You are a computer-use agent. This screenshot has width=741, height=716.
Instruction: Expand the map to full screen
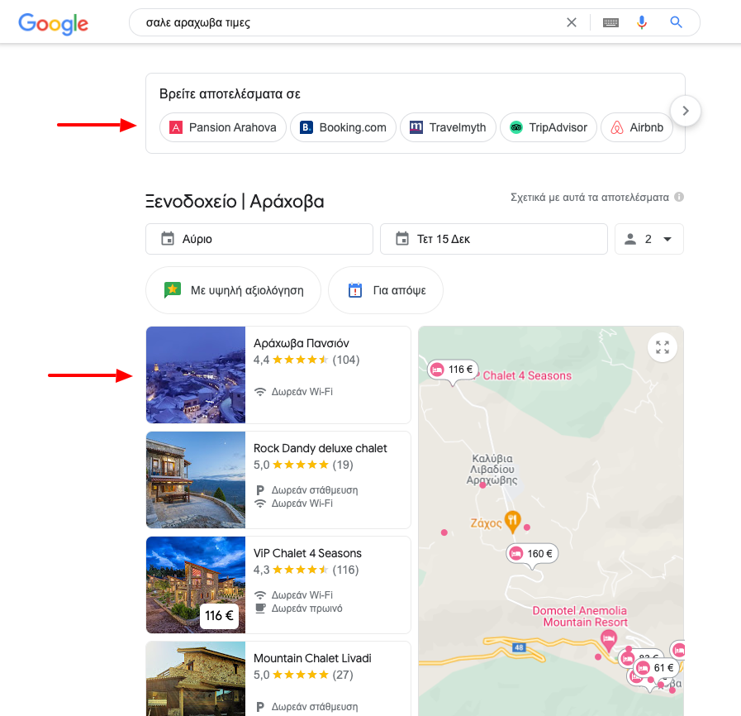pos(662,347)
